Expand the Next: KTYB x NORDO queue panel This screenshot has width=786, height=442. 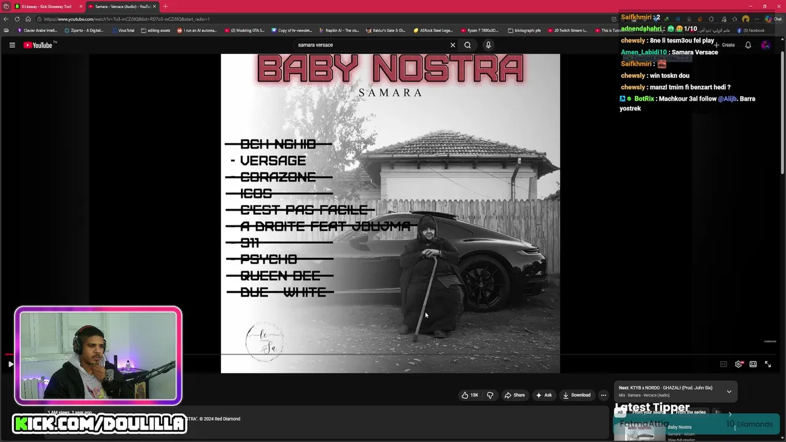(x=729, y=391)
